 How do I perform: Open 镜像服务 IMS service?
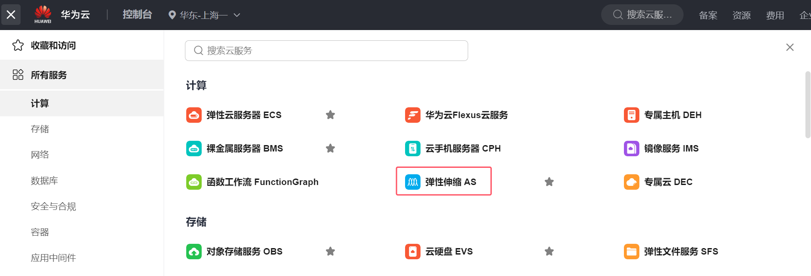pos(672,149)
